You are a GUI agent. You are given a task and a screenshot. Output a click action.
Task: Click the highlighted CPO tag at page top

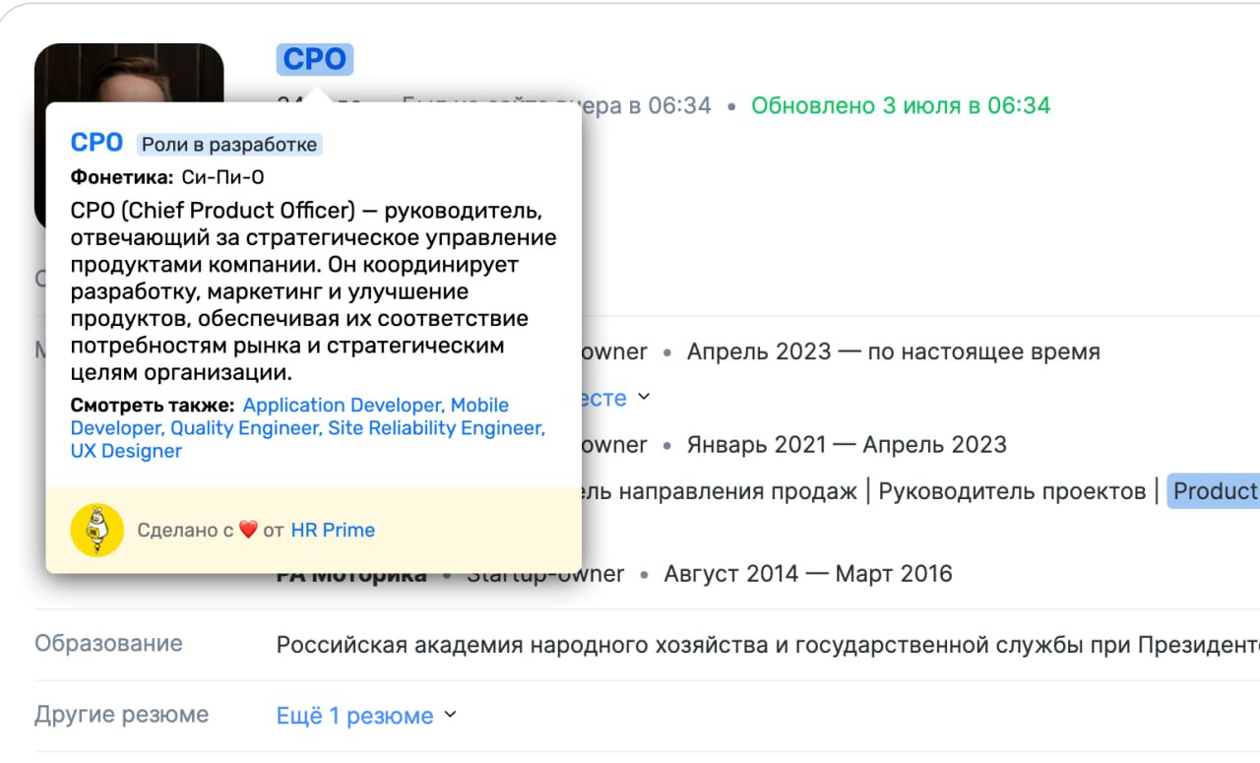(x=315, y=59)
